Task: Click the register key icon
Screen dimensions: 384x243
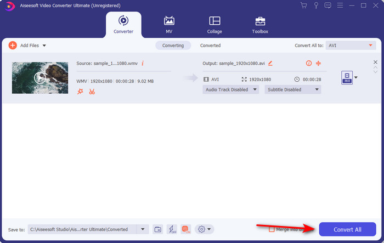Action: click(x=316, y=5)
